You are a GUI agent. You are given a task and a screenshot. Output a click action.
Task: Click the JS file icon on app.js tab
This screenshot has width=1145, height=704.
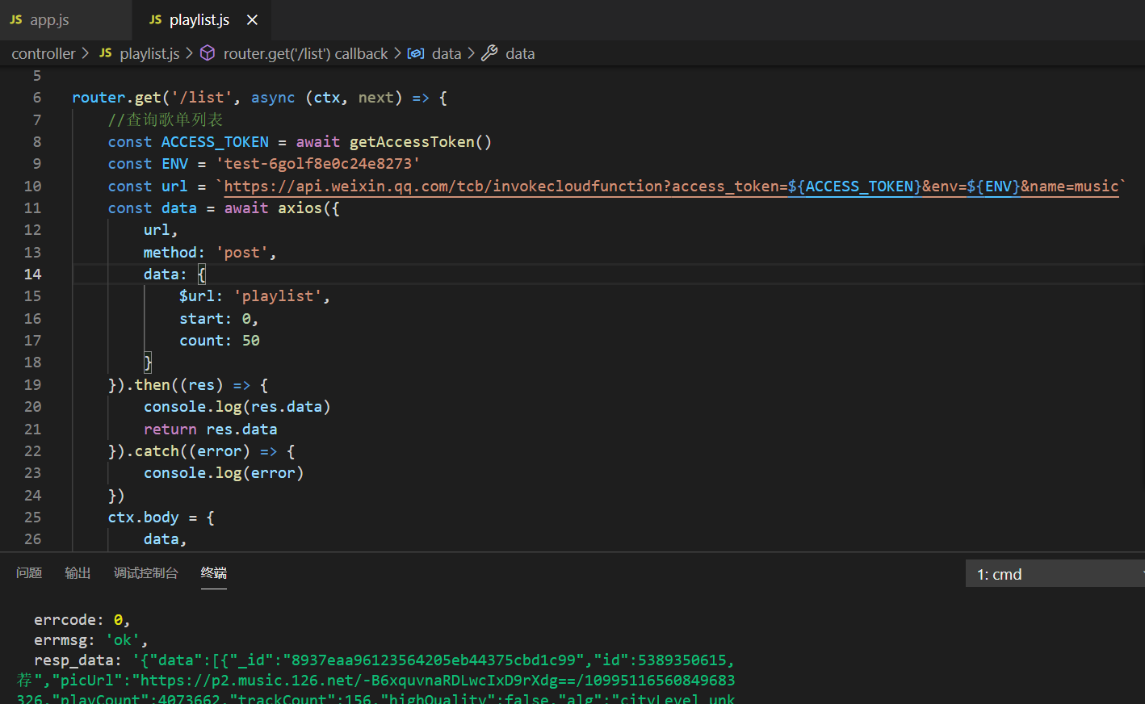tap(16, 20)
